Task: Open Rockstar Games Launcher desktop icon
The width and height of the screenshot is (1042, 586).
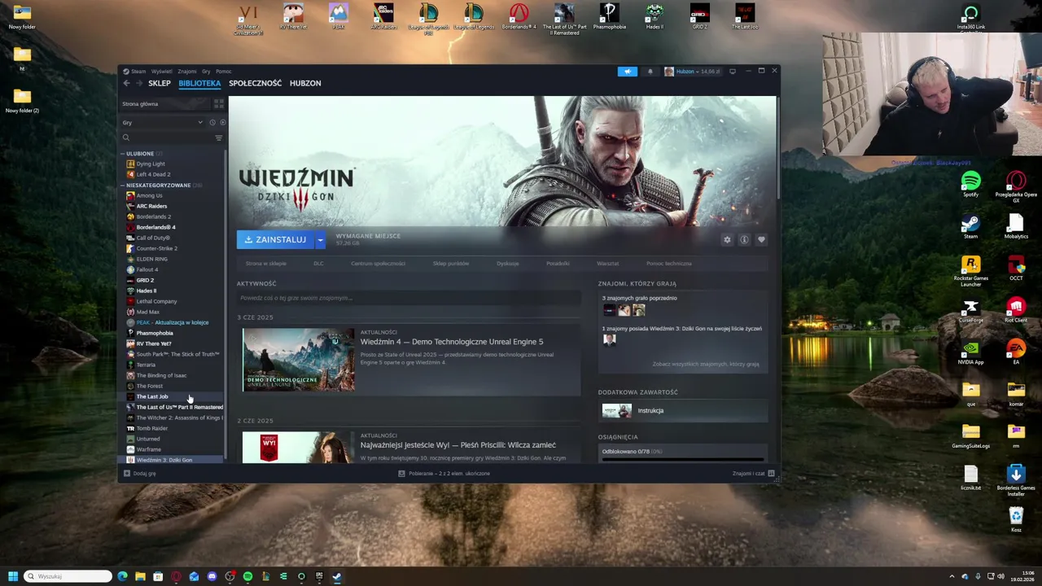Action: click(970, 271)
